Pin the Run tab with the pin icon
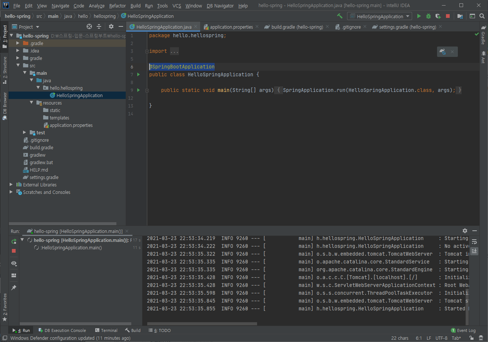The width and height of the screenshot is (488, 342). click(x=14, y=288)
